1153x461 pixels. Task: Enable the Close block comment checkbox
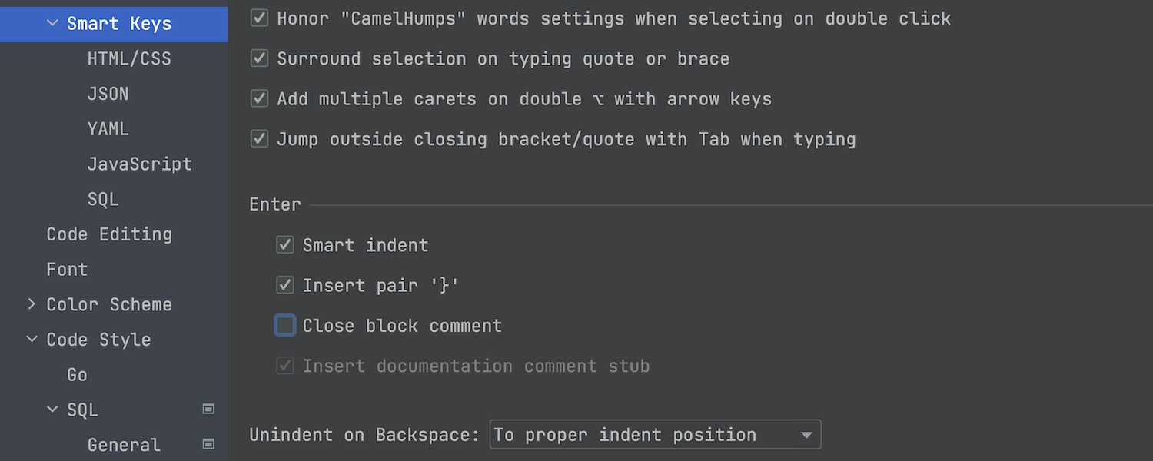285,326
